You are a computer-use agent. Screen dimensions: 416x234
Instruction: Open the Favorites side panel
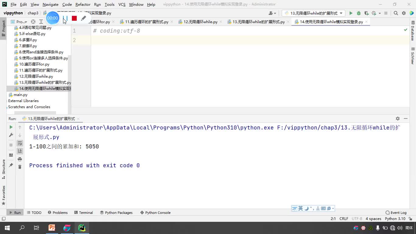(x=4, y=195)
